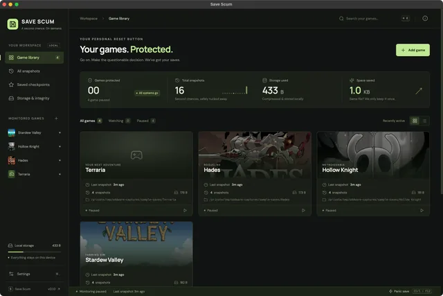Screen dimensions: 443x296
Task: Click the Stardew Valley sidebar thumbnail icon
Action: 12,132
